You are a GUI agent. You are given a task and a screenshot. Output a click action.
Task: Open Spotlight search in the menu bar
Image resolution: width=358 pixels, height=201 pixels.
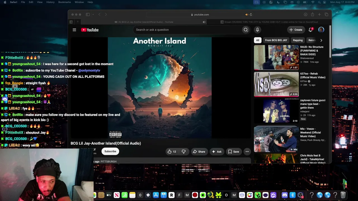click(320, 2)
